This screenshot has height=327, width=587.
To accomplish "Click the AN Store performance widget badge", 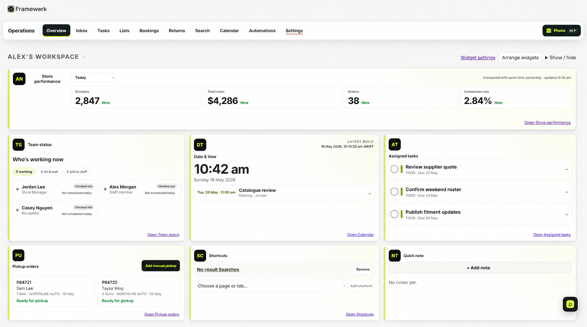I will [x=19, y=79].
